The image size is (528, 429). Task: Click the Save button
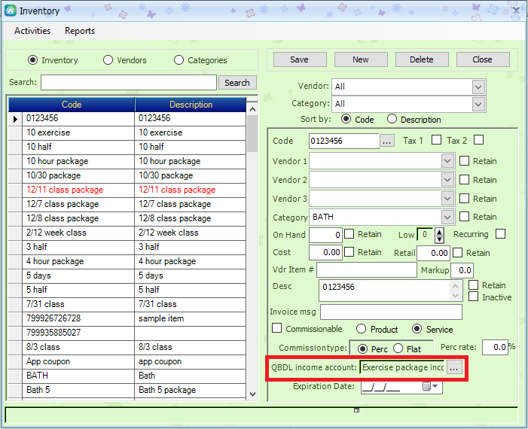[299, 59]
